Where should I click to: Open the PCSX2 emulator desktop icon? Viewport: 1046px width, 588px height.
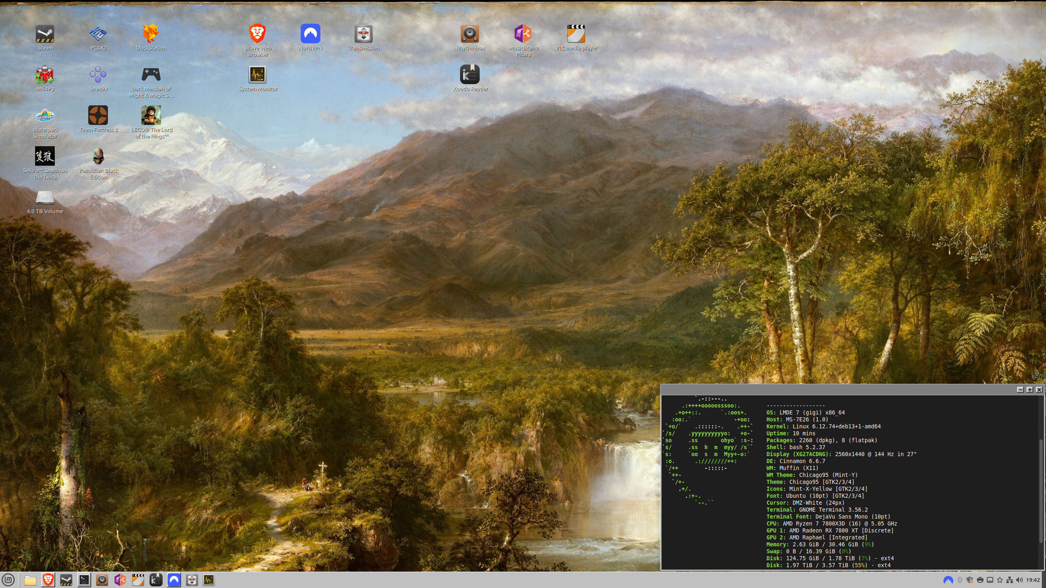[x=98, y=34]
